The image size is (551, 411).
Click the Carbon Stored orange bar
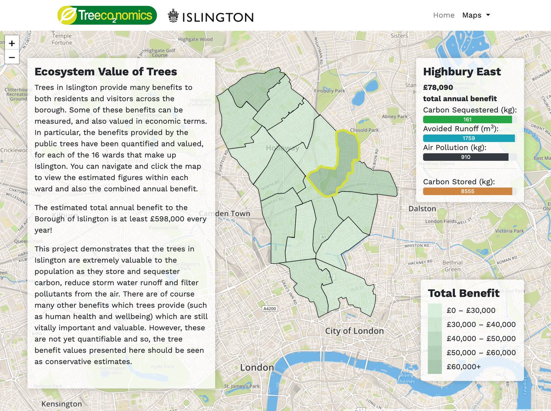coord(467,191)
